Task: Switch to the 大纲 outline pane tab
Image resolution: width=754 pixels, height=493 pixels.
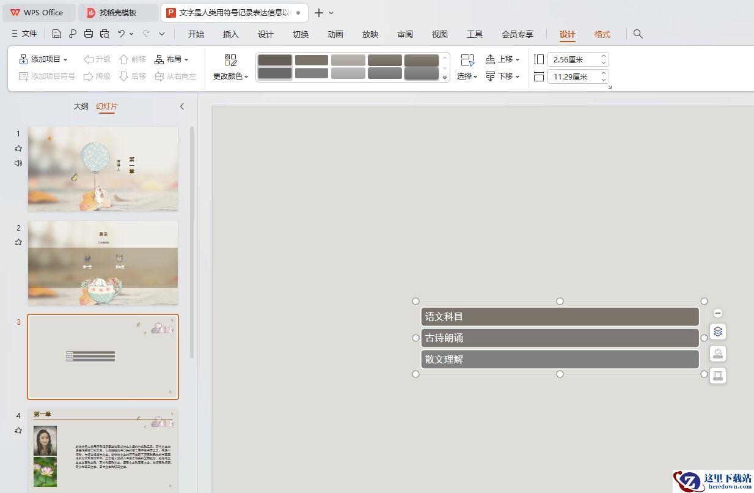Action: [x=81, y=106]
